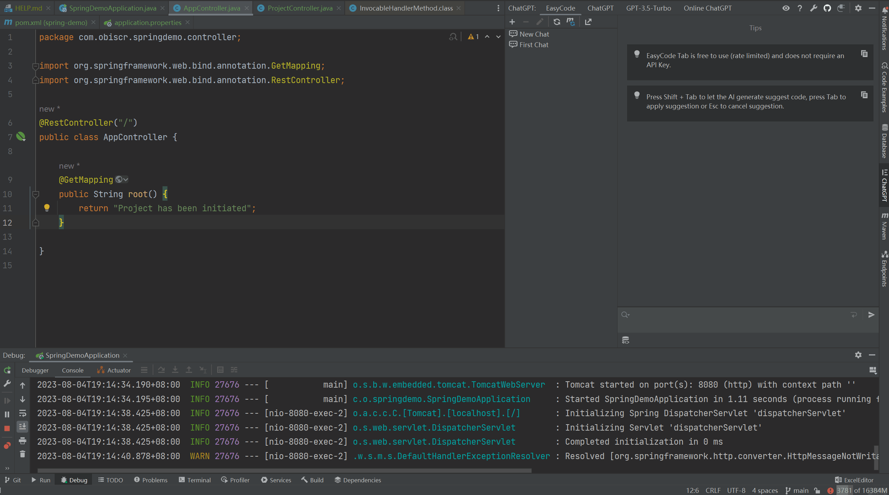Screen dimensions: 889x495
Task: Mute breakpoints in the debugger sidebar
Action: (7, 445)
